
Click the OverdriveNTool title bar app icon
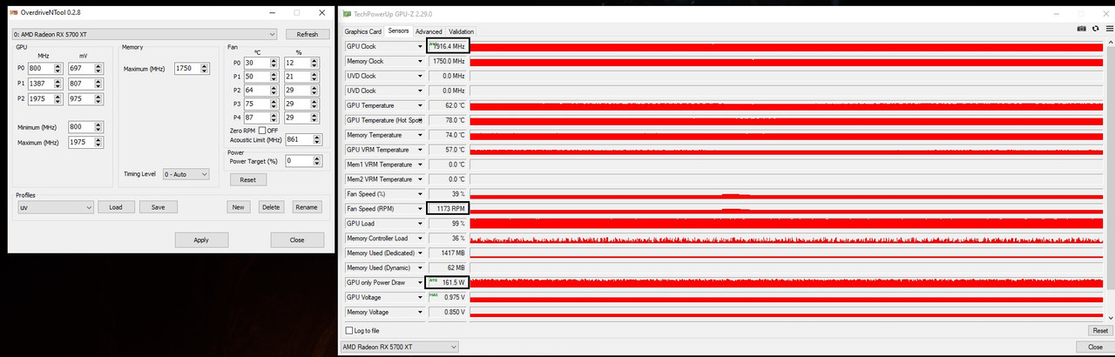[x=15, y=13]
